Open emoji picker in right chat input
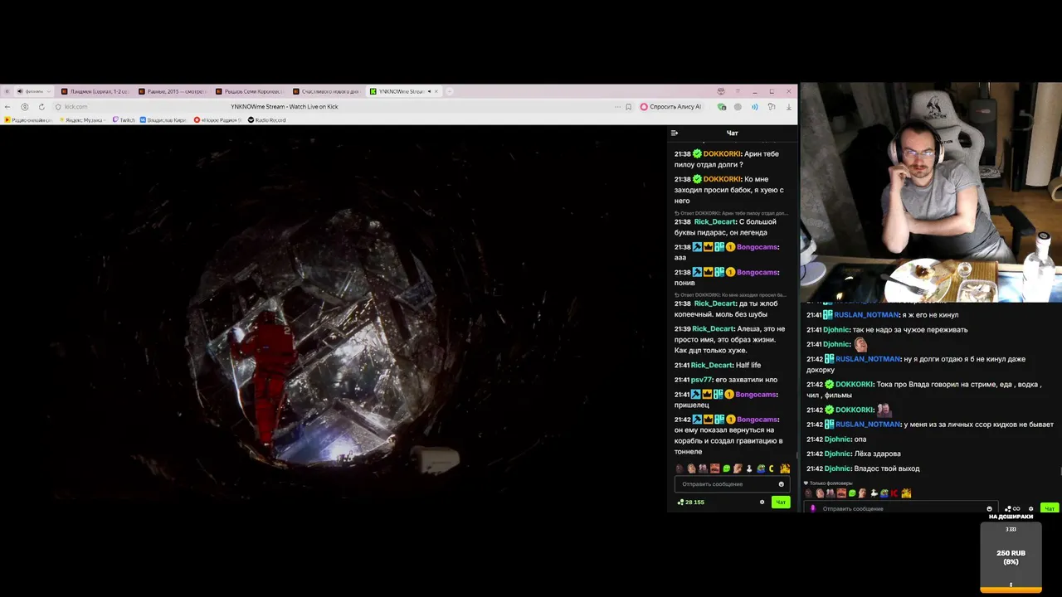The height and width of the screenshot is (597, 1062). pos(989,509)
